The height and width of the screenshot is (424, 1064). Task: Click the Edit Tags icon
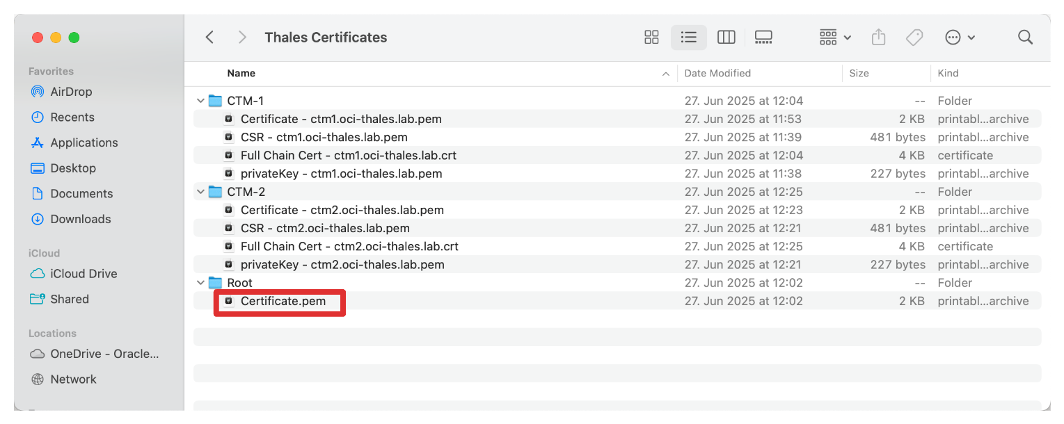[914, 38]
